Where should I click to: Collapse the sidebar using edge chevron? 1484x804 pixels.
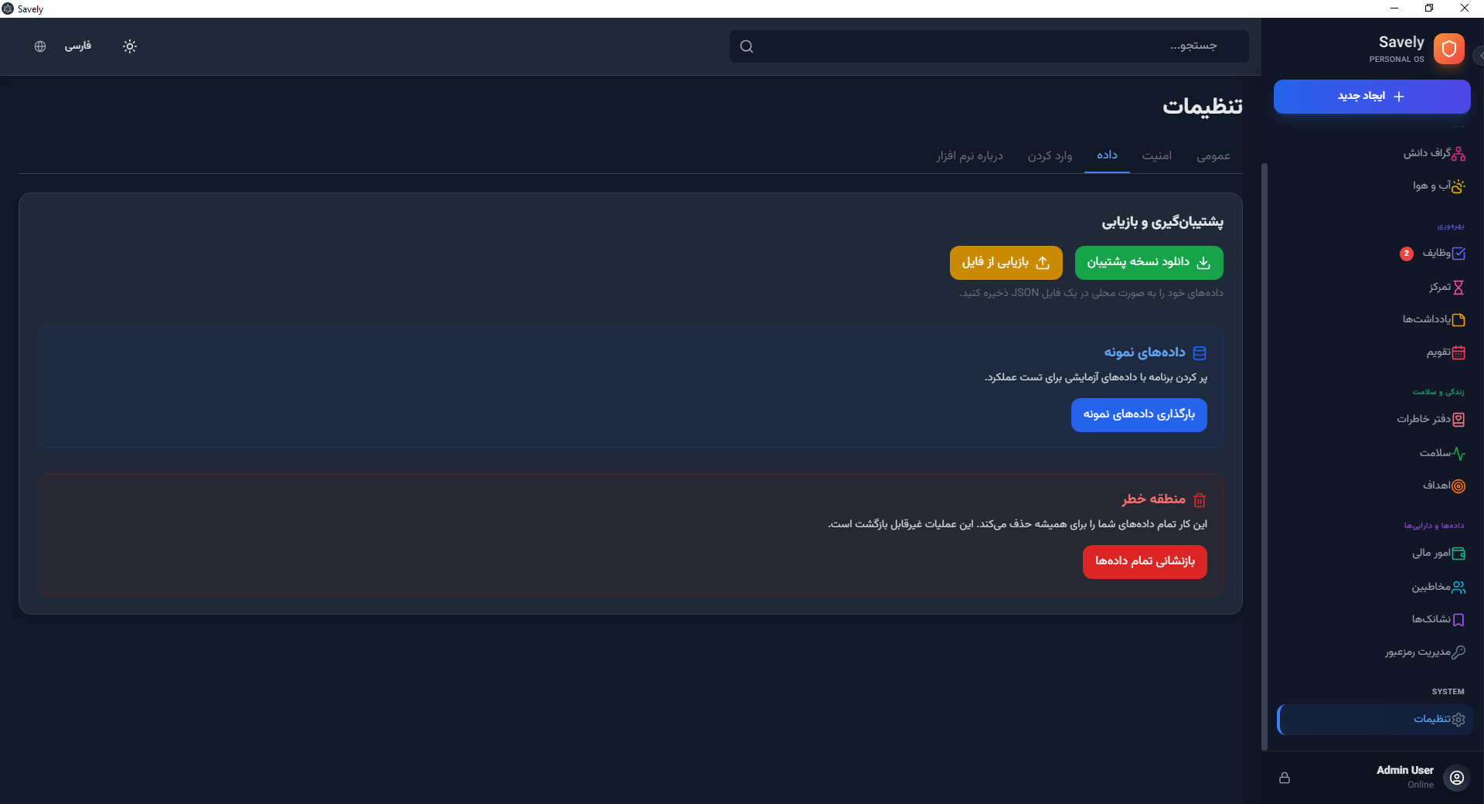click(x=1479, y=56)
